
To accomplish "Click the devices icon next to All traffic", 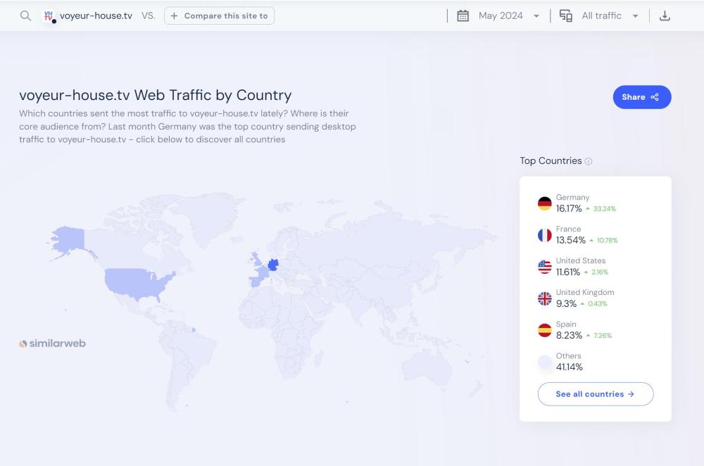I will tap(565, 15).
